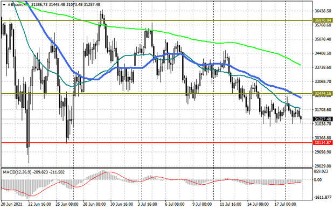
Task: Click the 29698.90 price scale value
Action: pos(323,152)
